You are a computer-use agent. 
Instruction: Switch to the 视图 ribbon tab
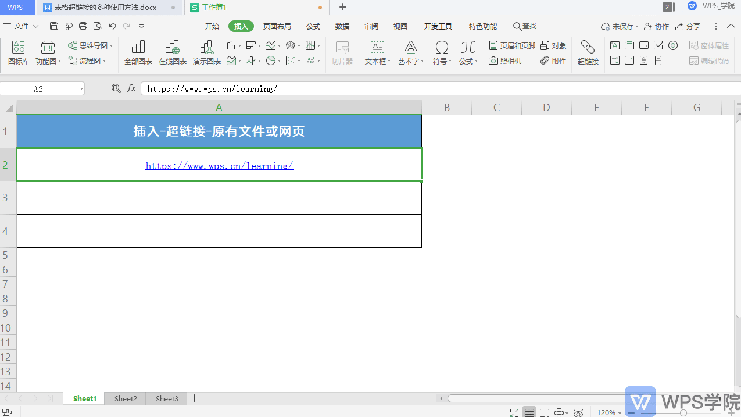pyautogui.click(x=400, y=26)
